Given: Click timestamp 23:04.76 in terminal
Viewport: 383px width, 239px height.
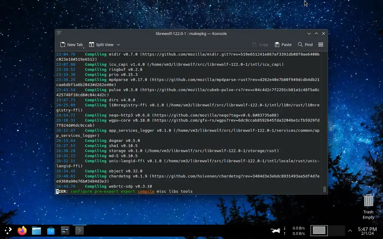Looking at the screenshot, I should click(66, 54).
